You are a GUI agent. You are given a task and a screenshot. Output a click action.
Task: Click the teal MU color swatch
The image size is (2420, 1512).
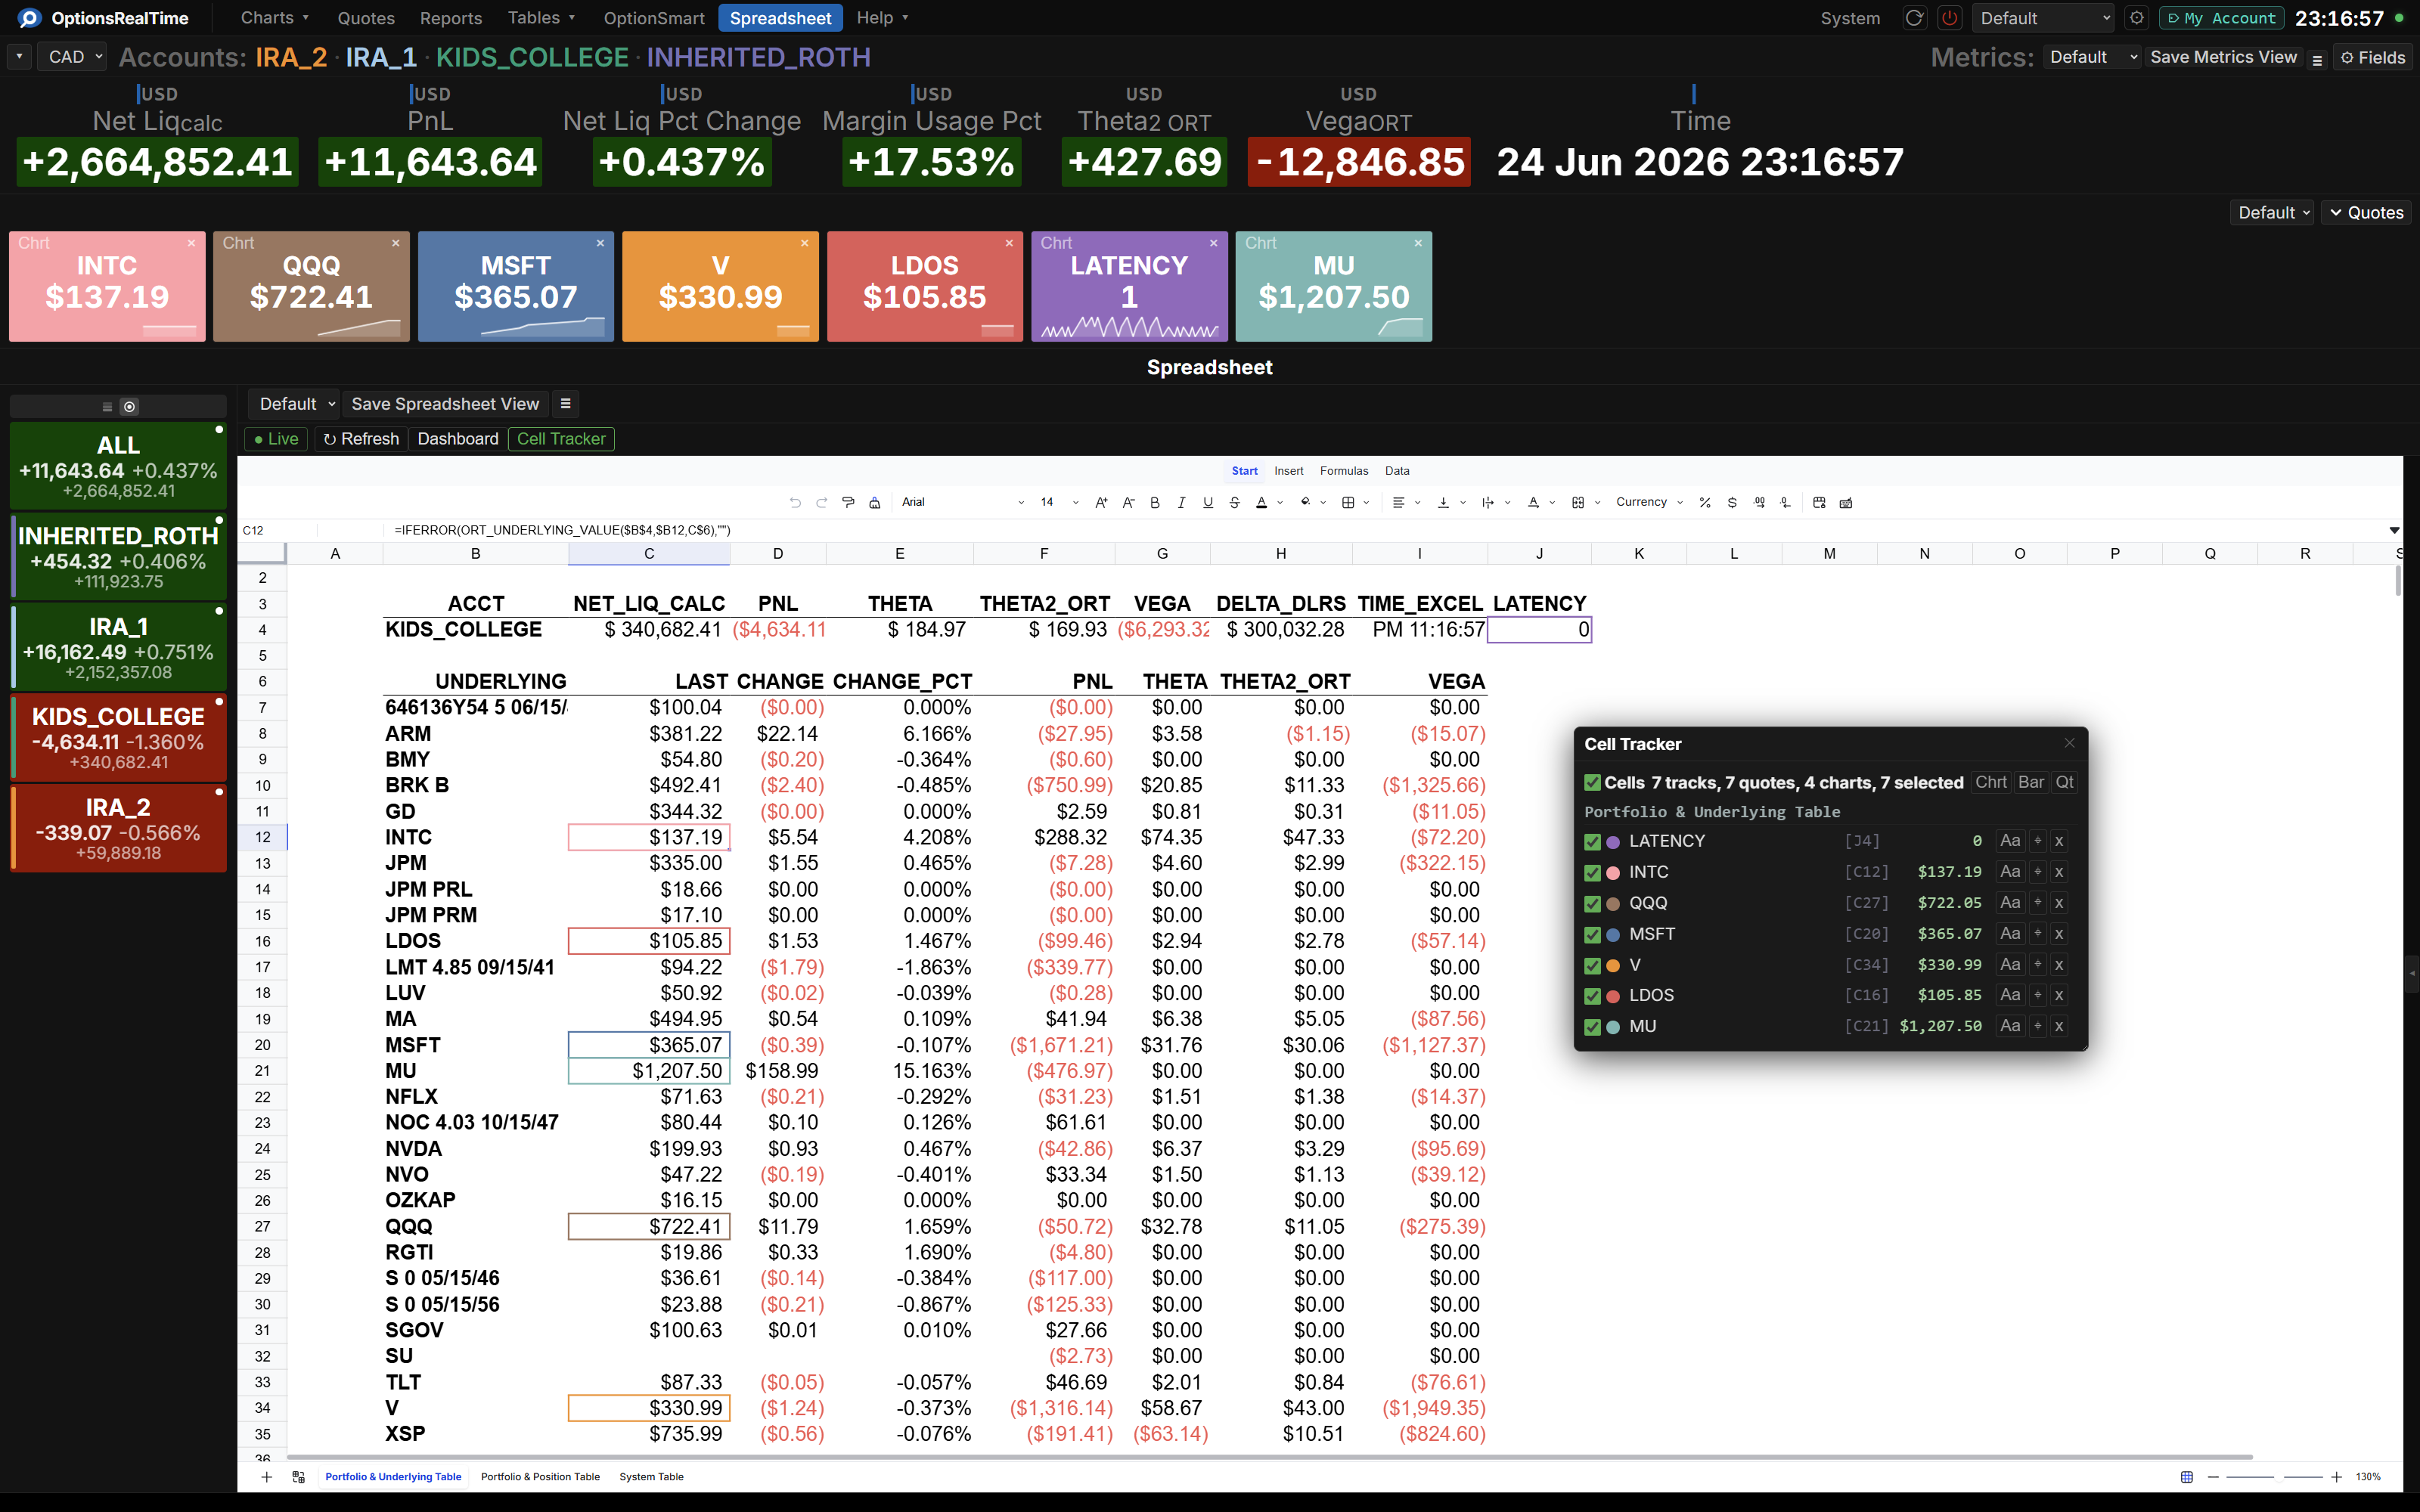1613,1027
